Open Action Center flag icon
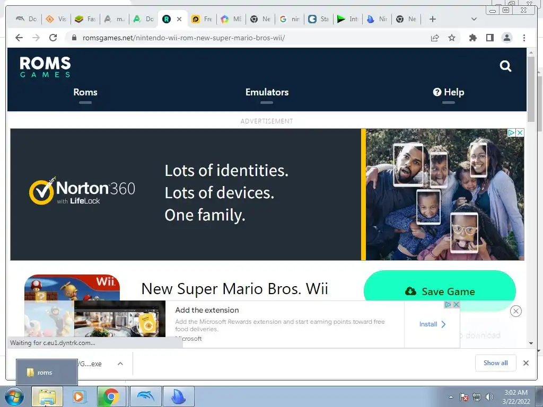 pyautogui.click(x=464, y=397)
